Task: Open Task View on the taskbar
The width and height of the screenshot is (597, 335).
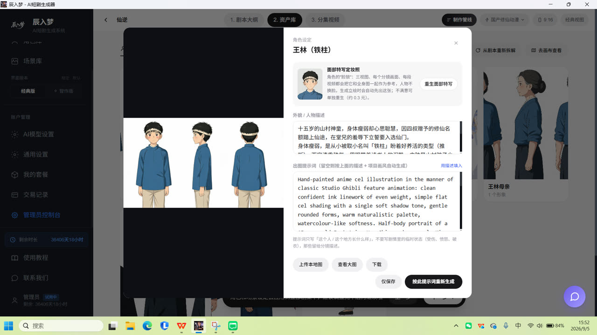Action: click(x=112, y=326)
